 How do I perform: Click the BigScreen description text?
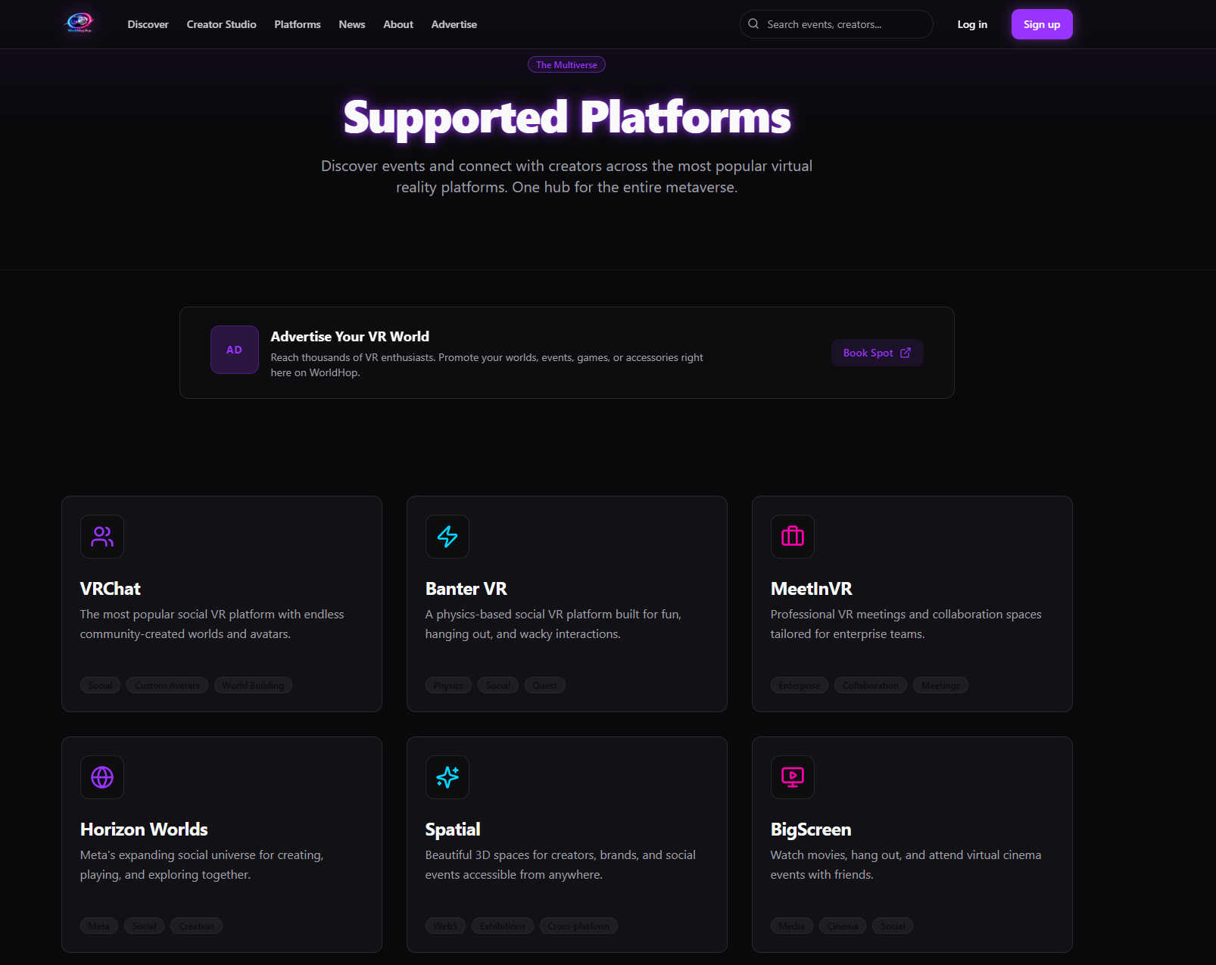[x=906, y=865]
